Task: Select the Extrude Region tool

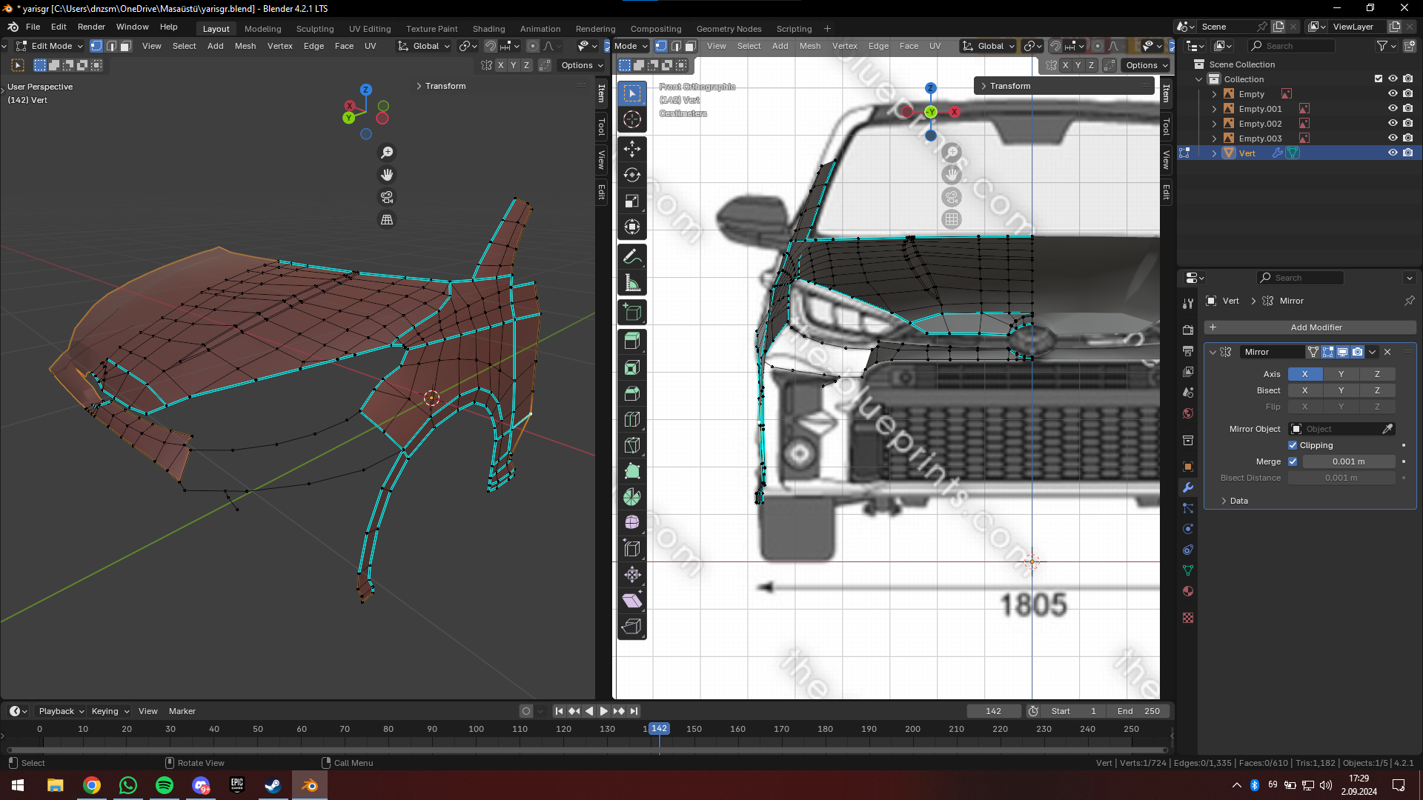Action: point(631,340)
